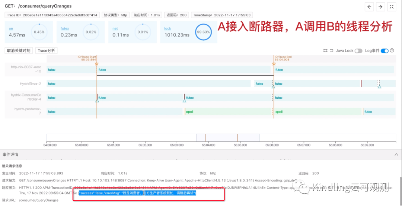Click the 事件详情 panel header
402x206 pixels.
coord(201,155)
